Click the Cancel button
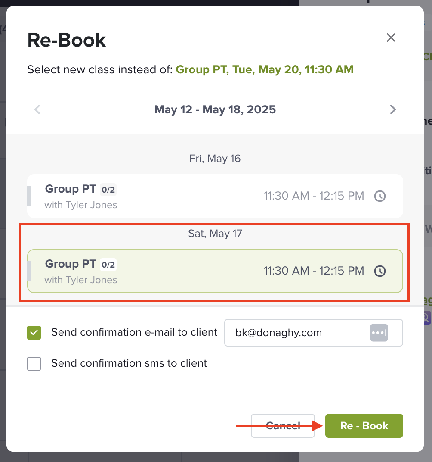Image resolution: width=432 pixels, height=462 pixels. coord(283,426)
